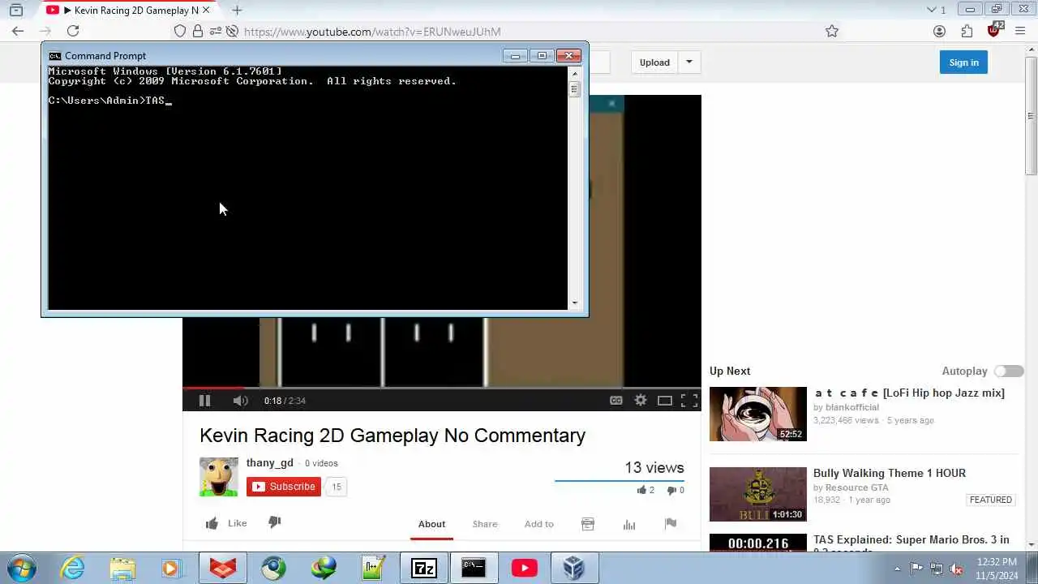Image resolution: width=1038 pixels, height=584 pixels.
Task: Toggle closed captions on the player
Action: click(616, 400)
